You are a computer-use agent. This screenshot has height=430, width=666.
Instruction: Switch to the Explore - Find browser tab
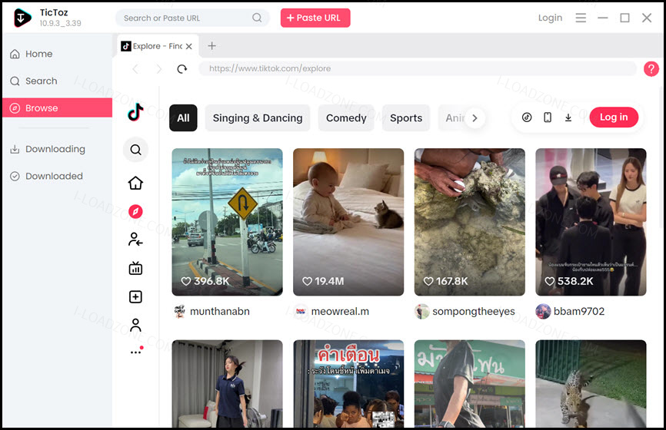(157, 46)
